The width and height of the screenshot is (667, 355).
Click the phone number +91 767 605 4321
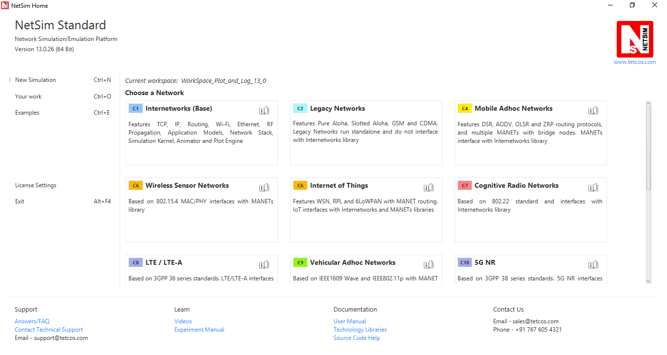[539, 330]
